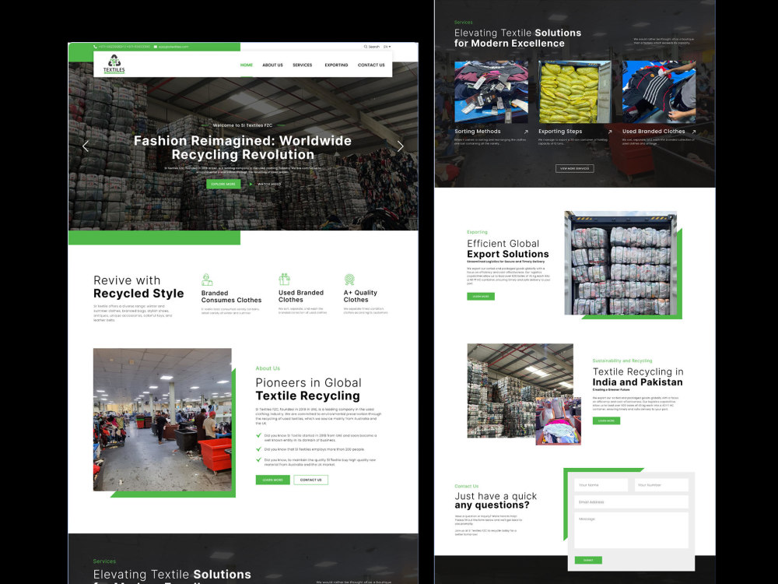Click the 'Sorting Methods' card title

coord(478,132)
